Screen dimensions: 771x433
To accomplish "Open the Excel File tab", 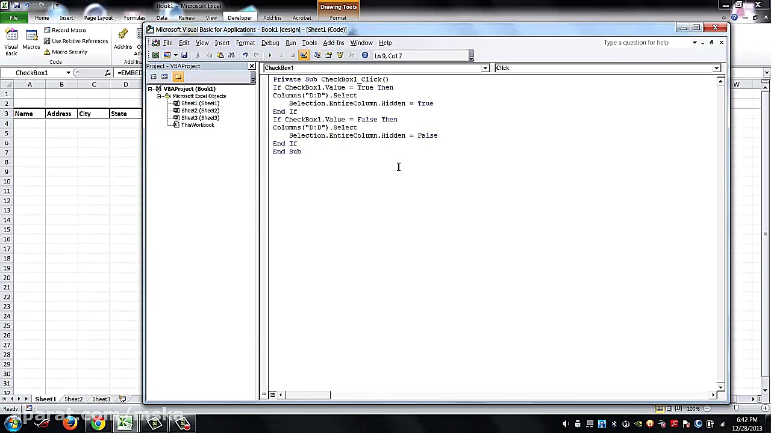I will [13, 17].
